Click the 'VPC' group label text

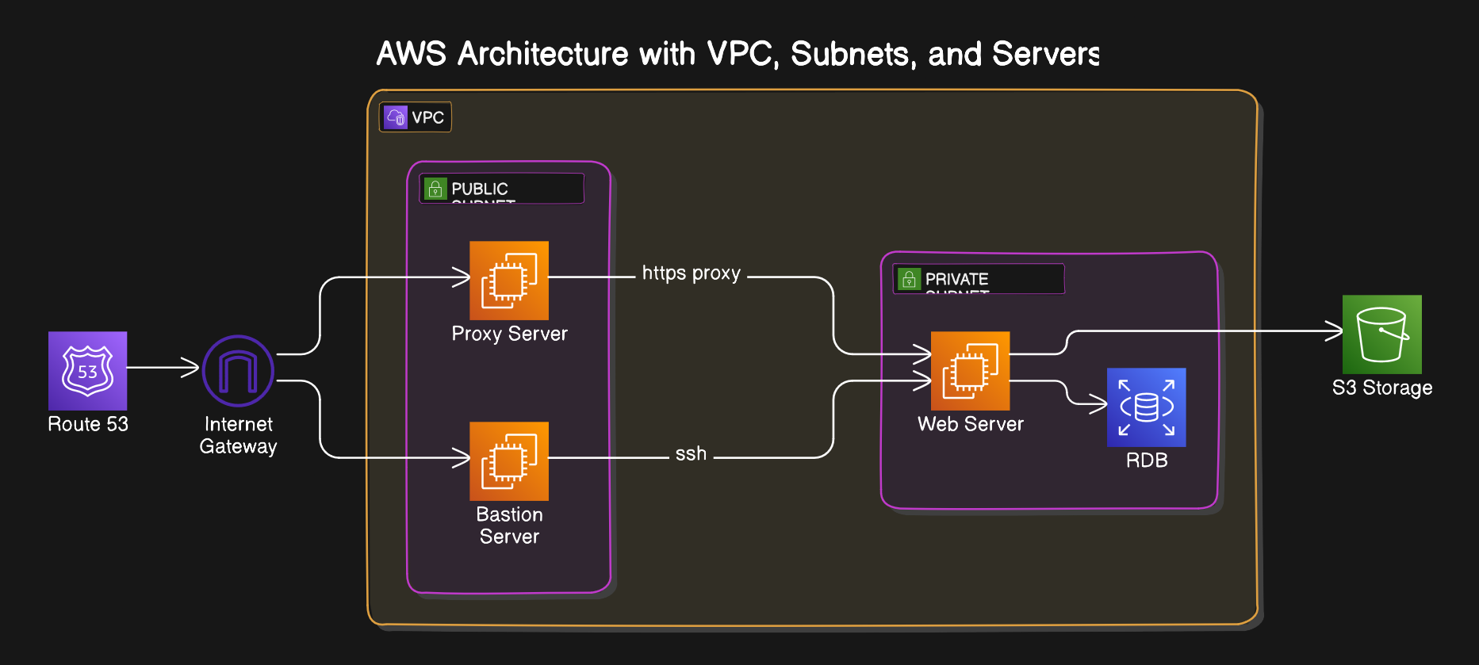(x=428, y=118)
